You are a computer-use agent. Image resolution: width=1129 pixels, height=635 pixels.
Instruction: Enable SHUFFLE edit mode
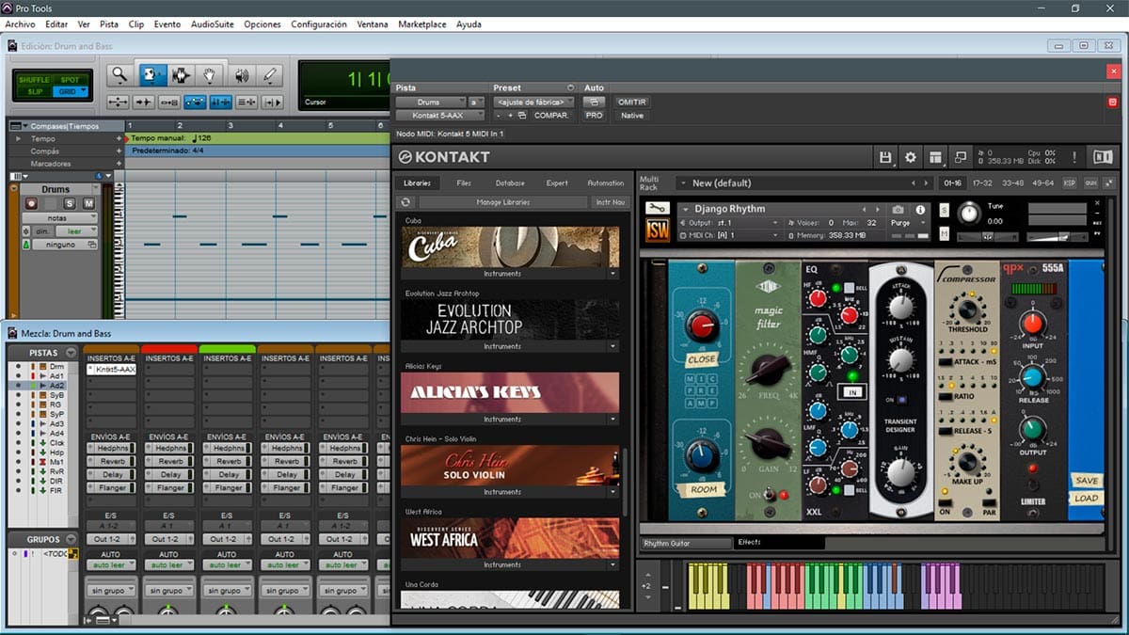coord(35,80)
